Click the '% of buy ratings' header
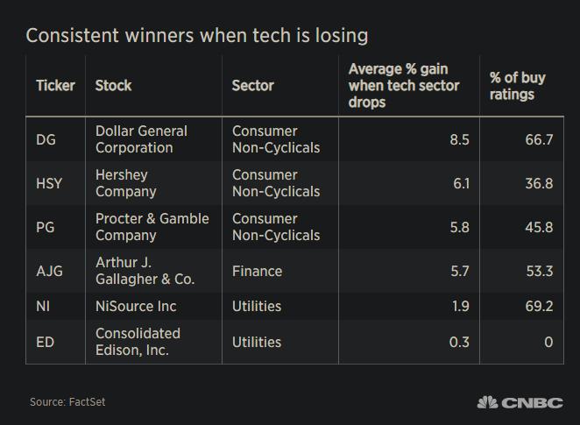 tap(517, 86)
